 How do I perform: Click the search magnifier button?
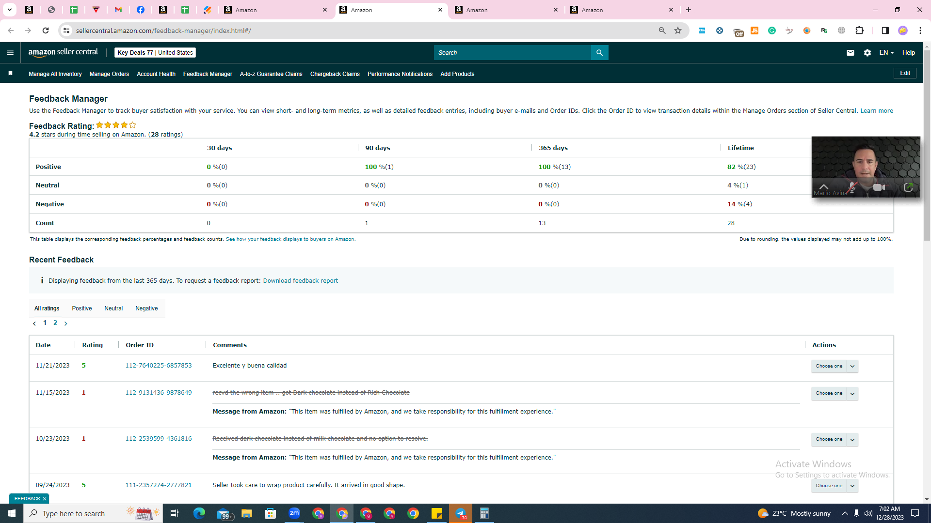click(x=599, y=53)
